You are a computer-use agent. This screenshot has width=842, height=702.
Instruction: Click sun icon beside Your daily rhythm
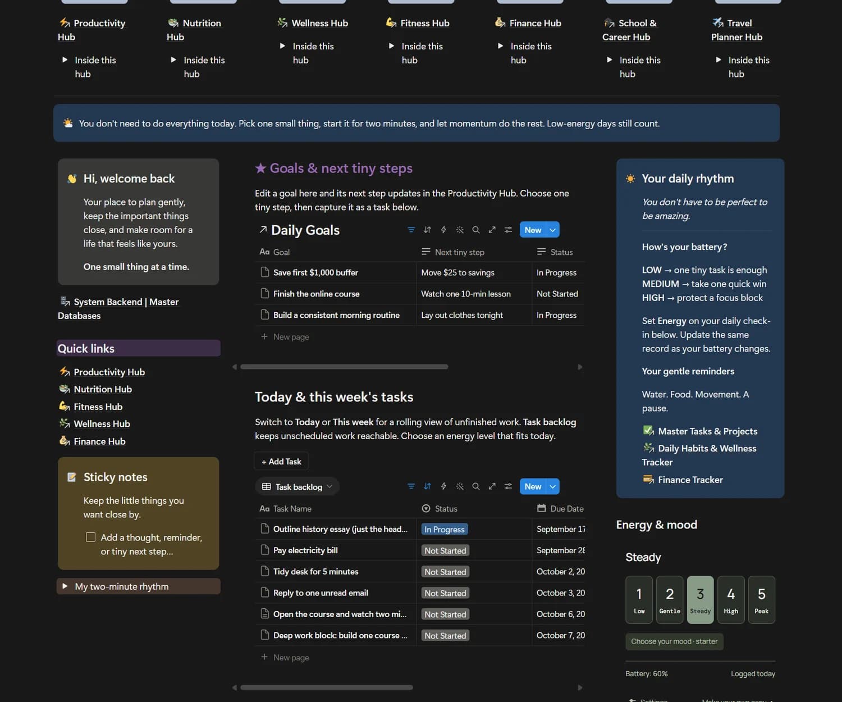[x=630, y=179]
